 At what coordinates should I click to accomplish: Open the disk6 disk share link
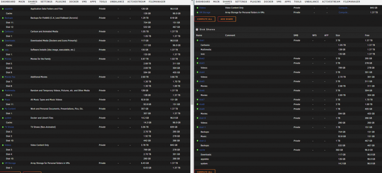pyautogui.click(x=202, y=91)
